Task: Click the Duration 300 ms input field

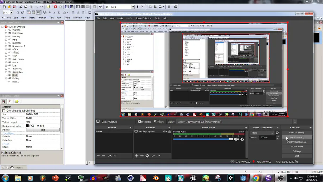Action: [267, 137]
